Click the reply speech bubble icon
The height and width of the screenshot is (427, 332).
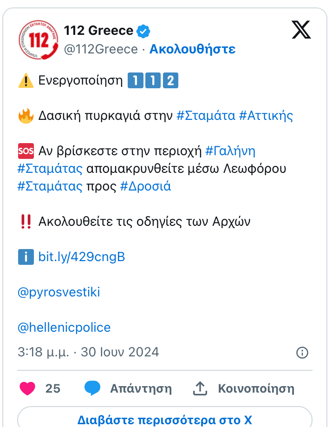(x=92, y=388)
